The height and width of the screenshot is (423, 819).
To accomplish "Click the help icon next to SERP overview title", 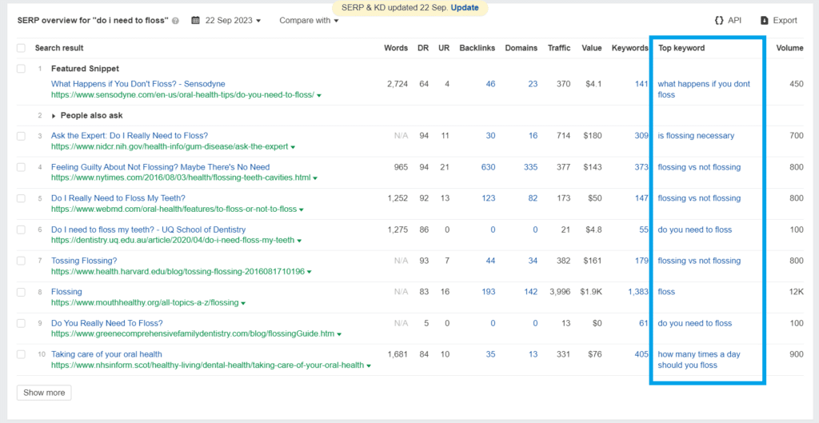I will pyautogui.click(x=175, y=21).
